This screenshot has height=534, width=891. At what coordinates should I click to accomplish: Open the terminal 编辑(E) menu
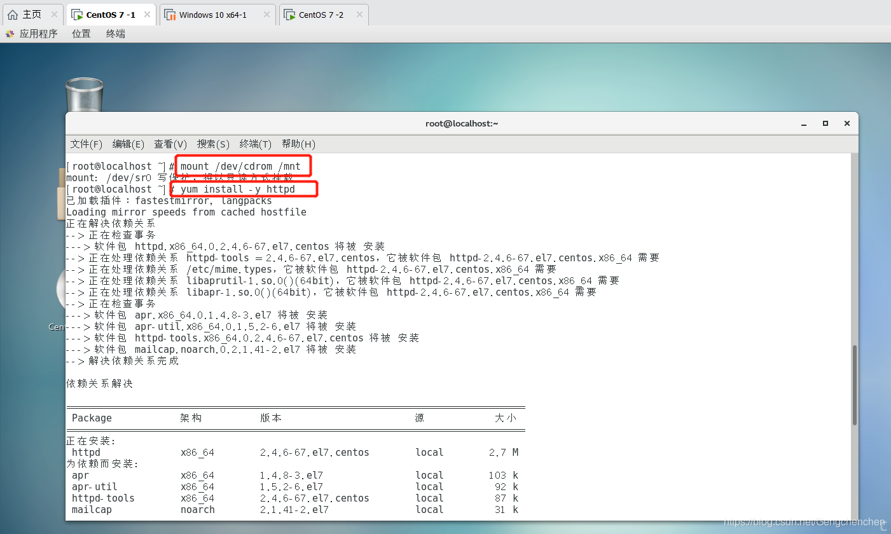point(128,144)
